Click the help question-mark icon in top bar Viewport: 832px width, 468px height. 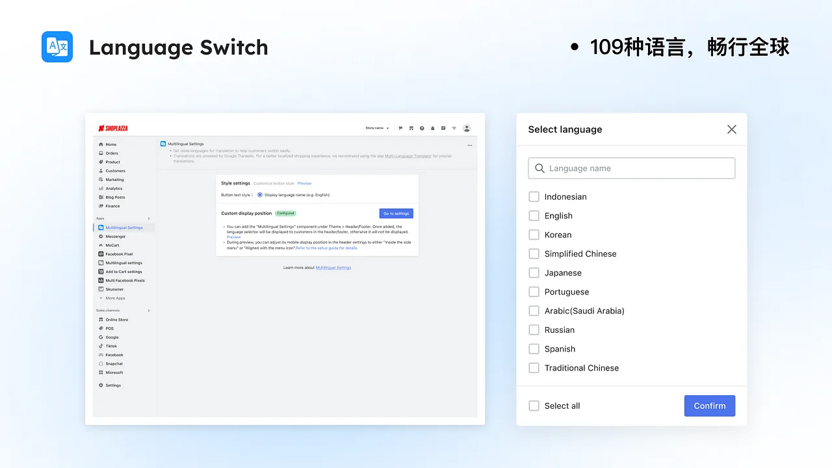(x=422, y=128)
